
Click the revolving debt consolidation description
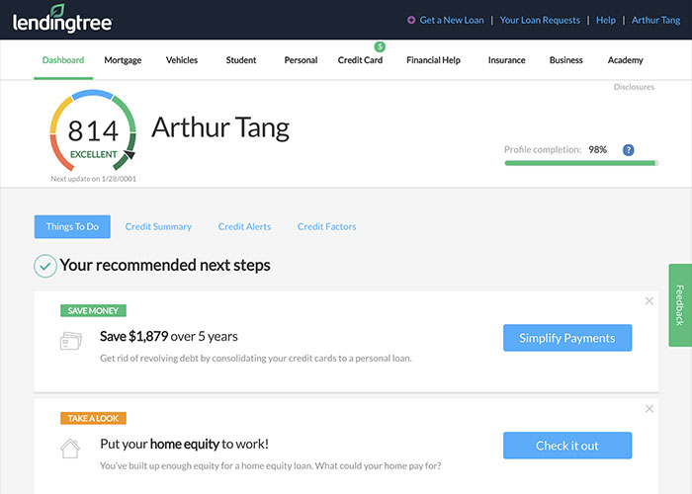(x=255, y=358)
